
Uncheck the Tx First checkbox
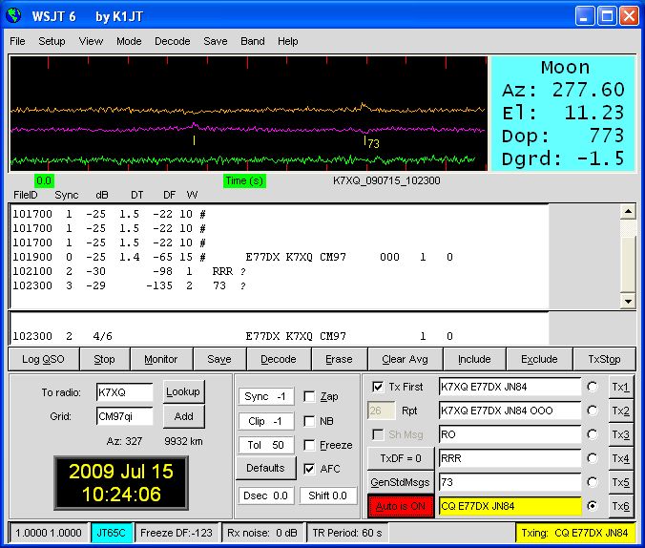[377, 387]
